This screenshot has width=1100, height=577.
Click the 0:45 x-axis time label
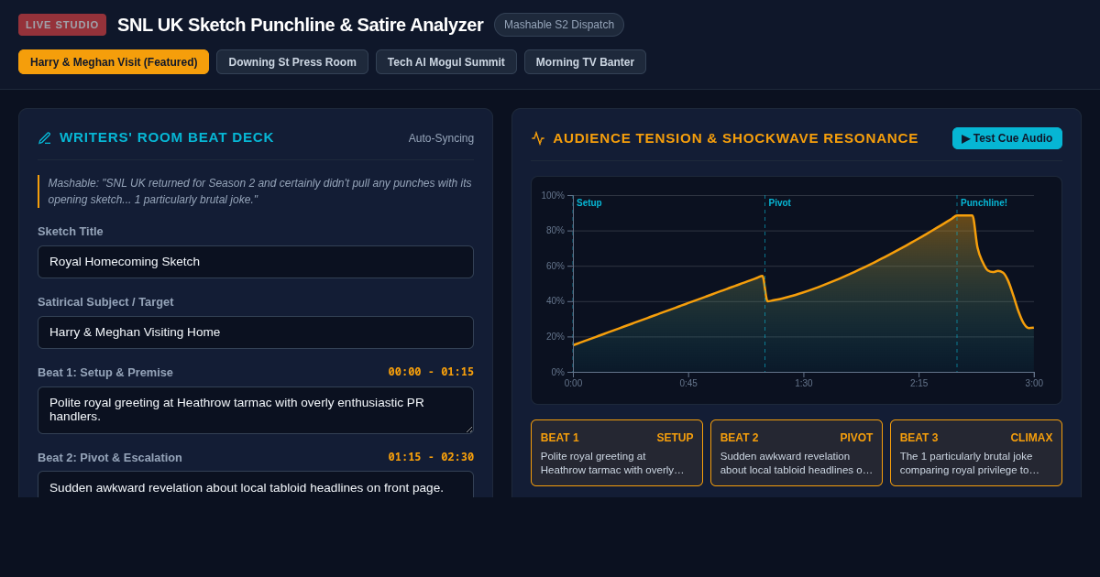688,384
